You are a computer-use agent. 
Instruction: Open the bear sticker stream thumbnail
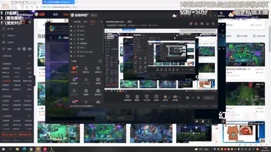coord(244,132)
